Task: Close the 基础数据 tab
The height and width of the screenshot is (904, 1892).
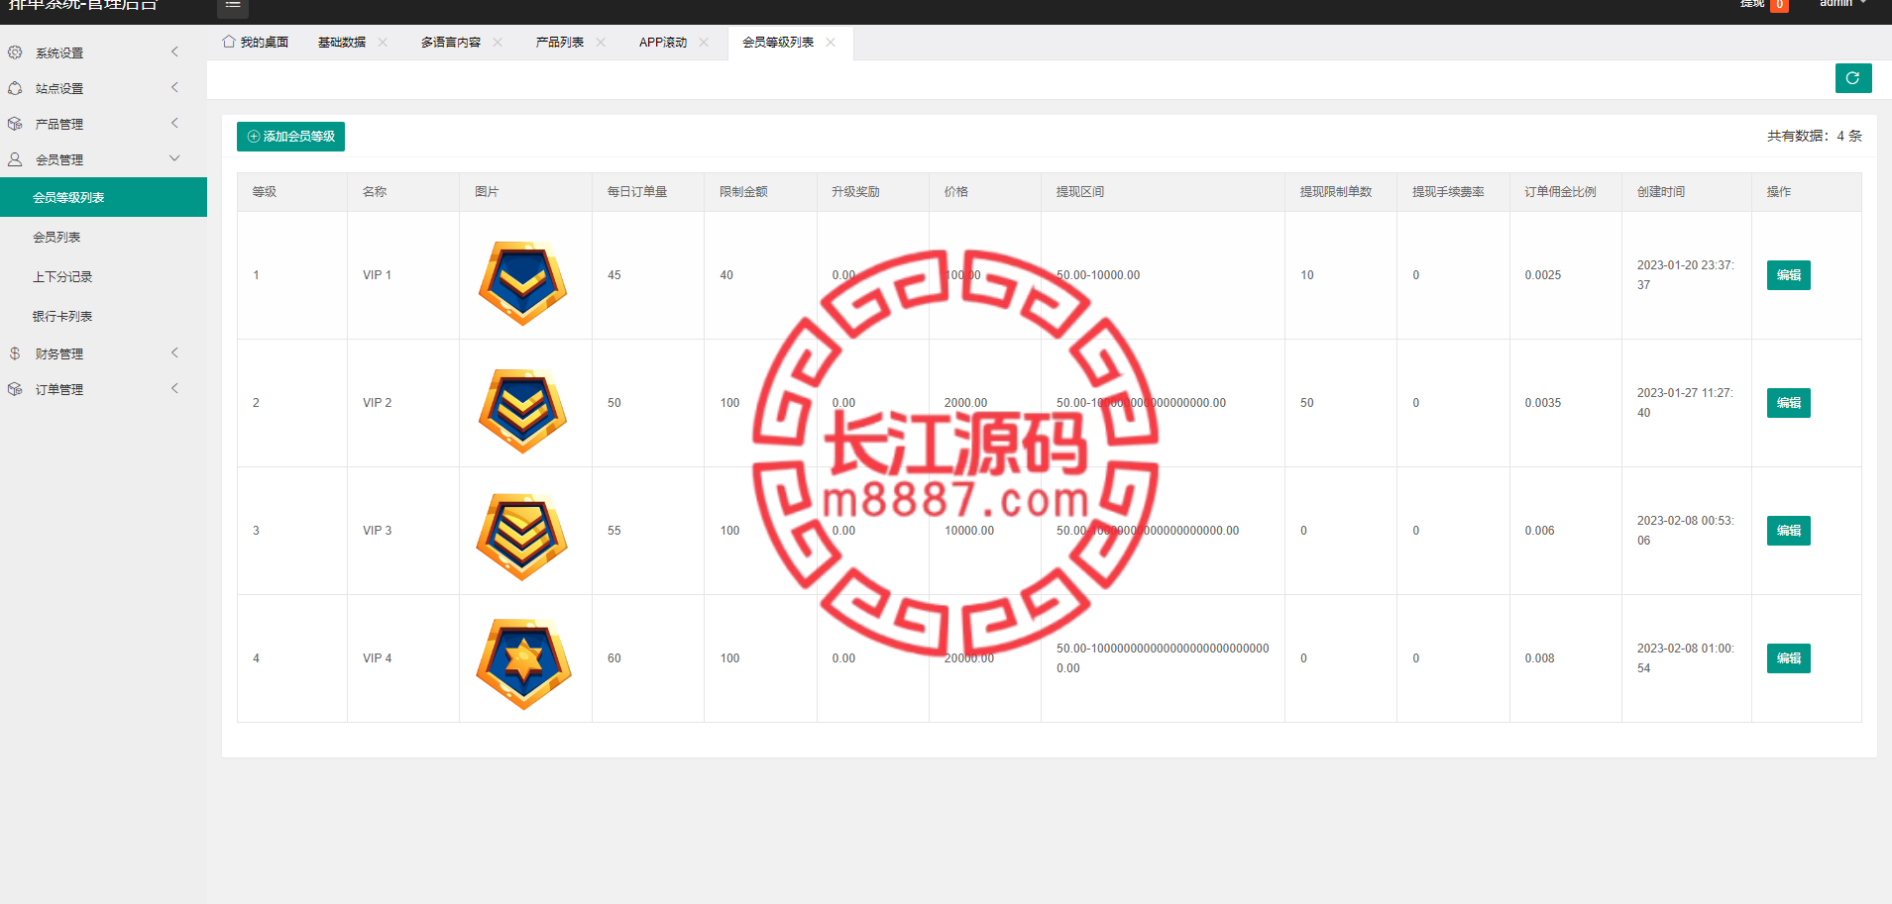Action: coord(383,42)
